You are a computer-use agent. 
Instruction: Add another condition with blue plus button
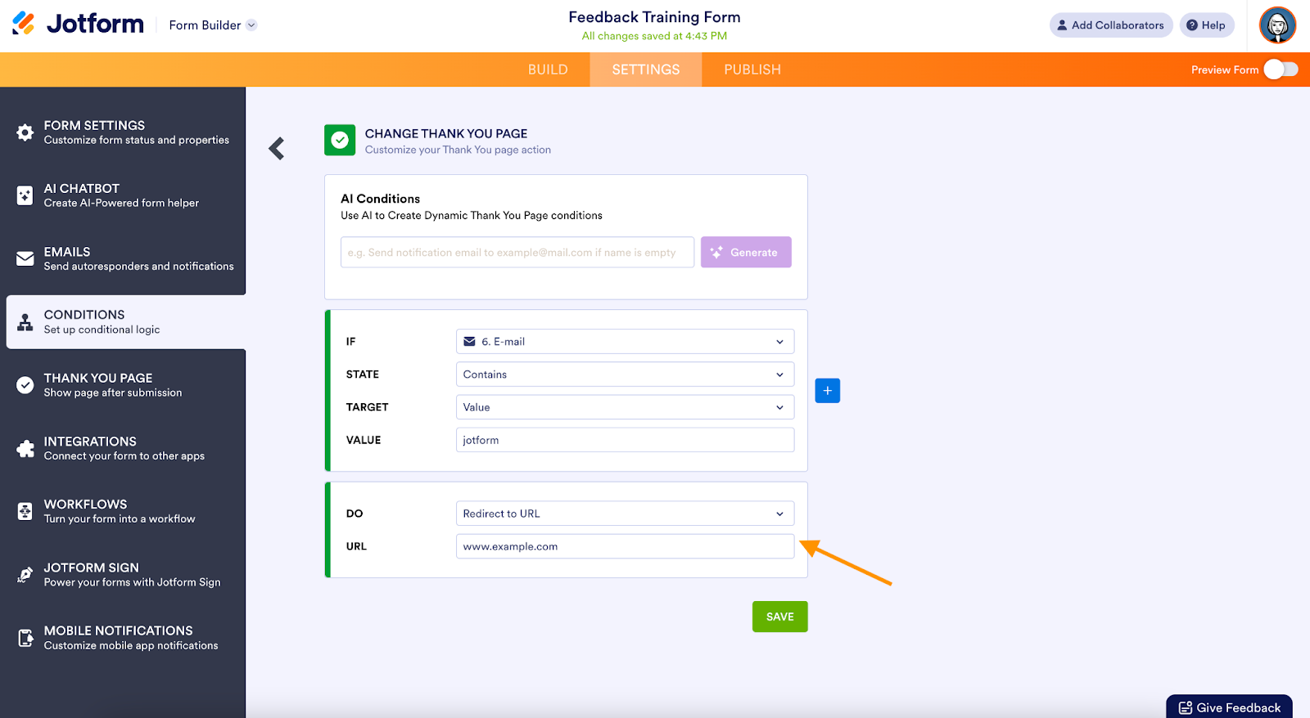pos(828,391)
